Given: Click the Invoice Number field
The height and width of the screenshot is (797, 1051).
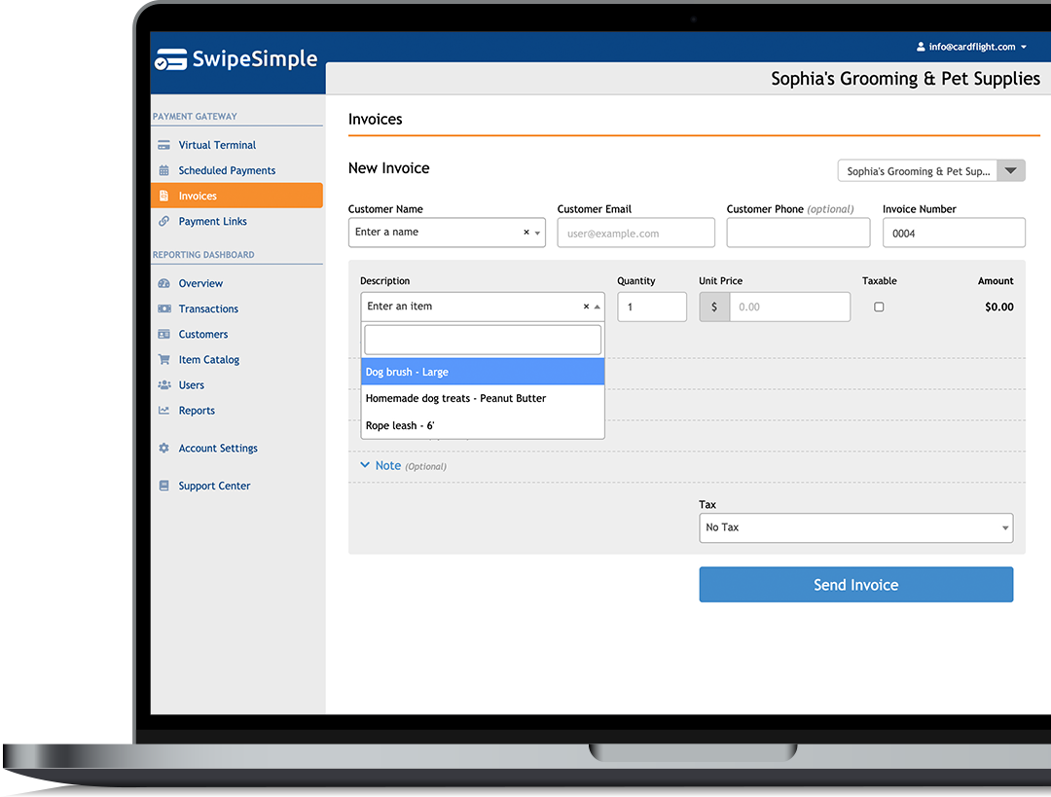Looking at the screenshot, I should (953, 234).
